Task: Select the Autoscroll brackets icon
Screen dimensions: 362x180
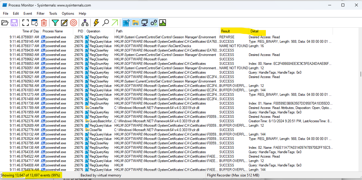Action: click(25, 22)
